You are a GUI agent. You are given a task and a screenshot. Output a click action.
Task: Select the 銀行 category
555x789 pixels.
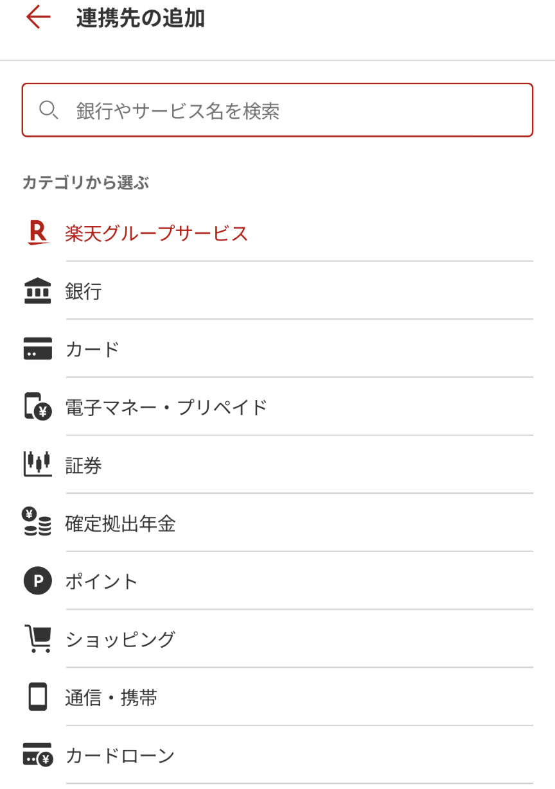click(84, 291)
